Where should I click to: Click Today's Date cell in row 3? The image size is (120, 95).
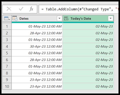pos(88,40)
